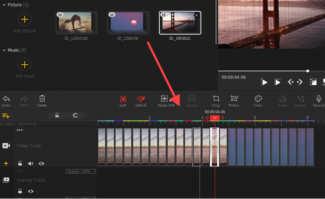Open the Motion tool
Viewport: 325px width, 199px height.
234,99
